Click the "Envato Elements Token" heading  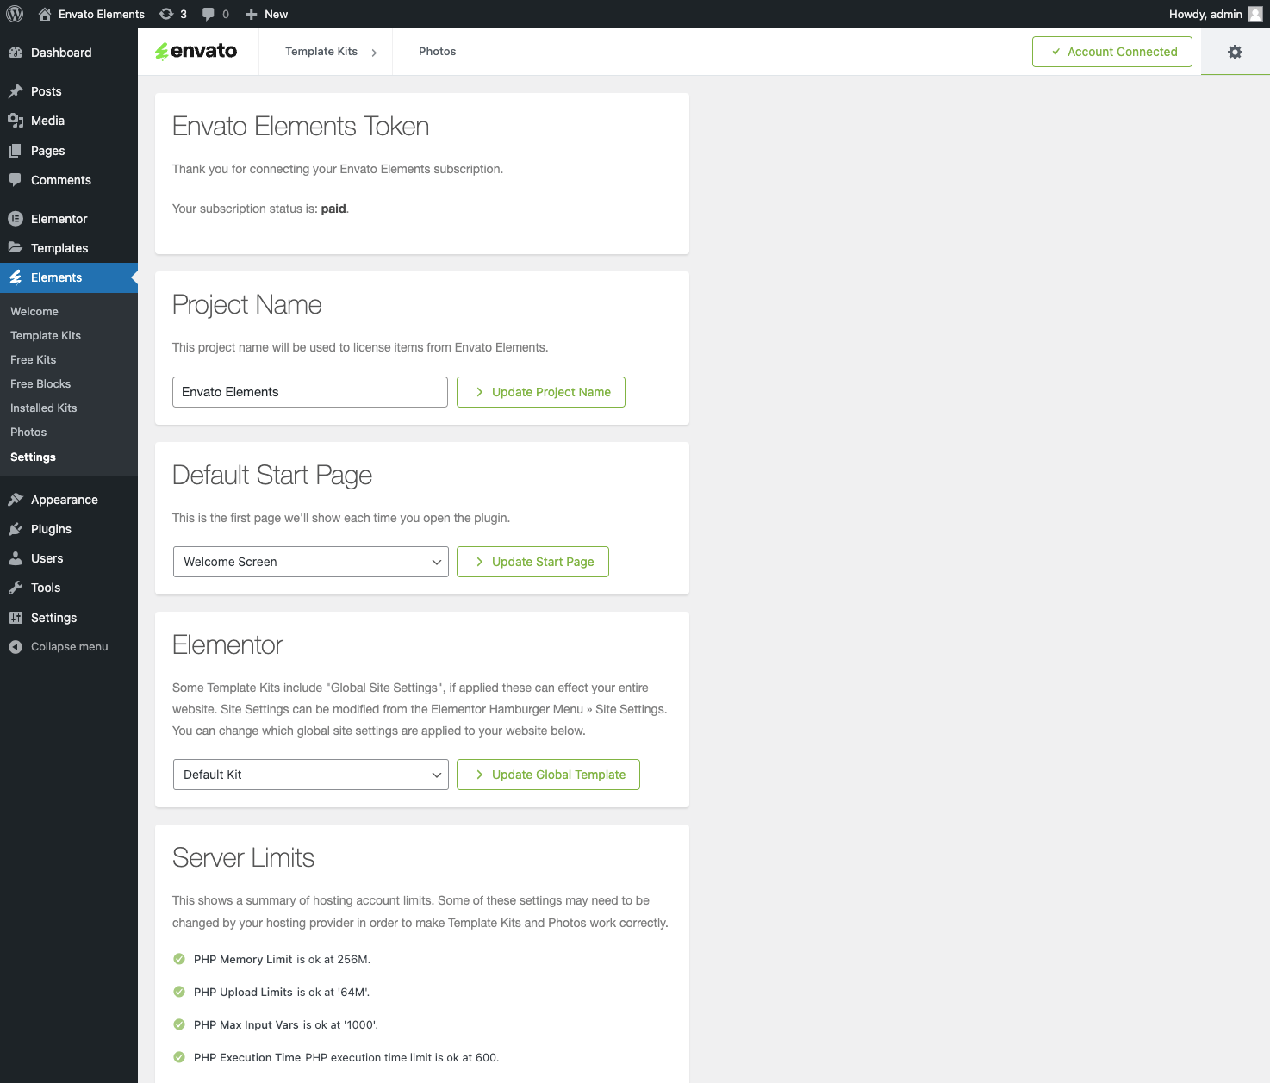tap(301, 127)
